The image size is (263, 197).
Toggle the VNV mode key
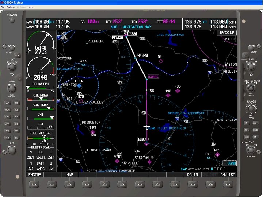pos(16,117)
